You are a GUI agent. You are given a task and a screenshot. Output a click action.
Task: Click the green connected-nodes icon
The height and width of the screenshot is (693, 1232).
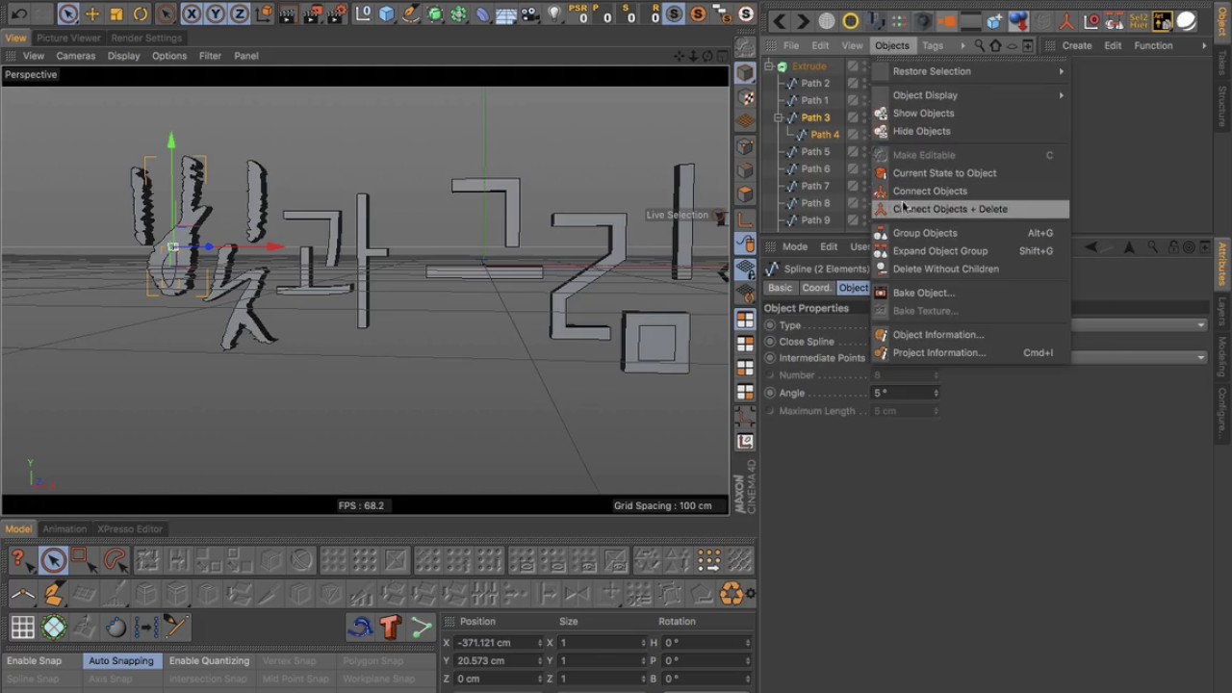pos(421,628)
